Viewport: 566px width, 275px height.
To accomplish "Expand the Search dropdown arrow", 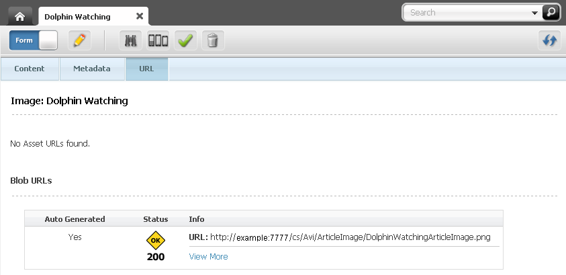I will [x=535, y=13].
